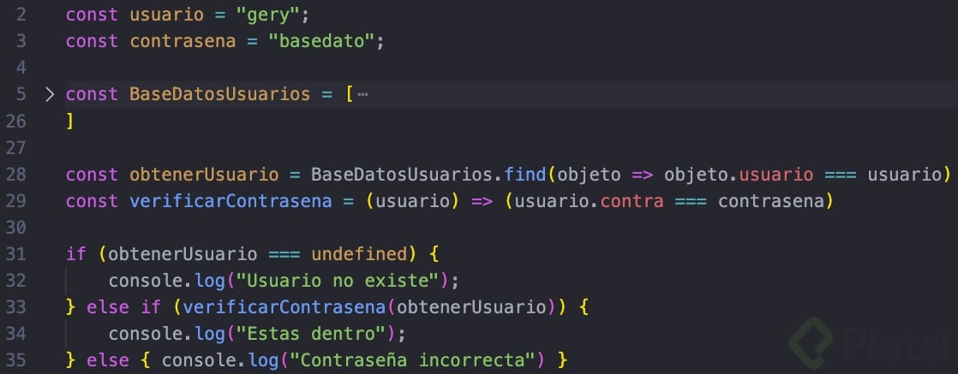Place cursor on the "basedato" string value
Screen dimensions: 958x374
point(321,41)
